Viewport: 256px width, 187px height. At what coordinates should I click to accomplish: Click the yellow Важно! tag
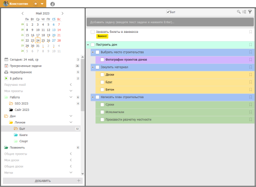click(102, 36)
